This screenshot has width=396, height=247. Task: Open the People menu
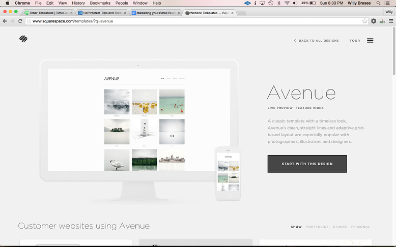tap(122, 3)
